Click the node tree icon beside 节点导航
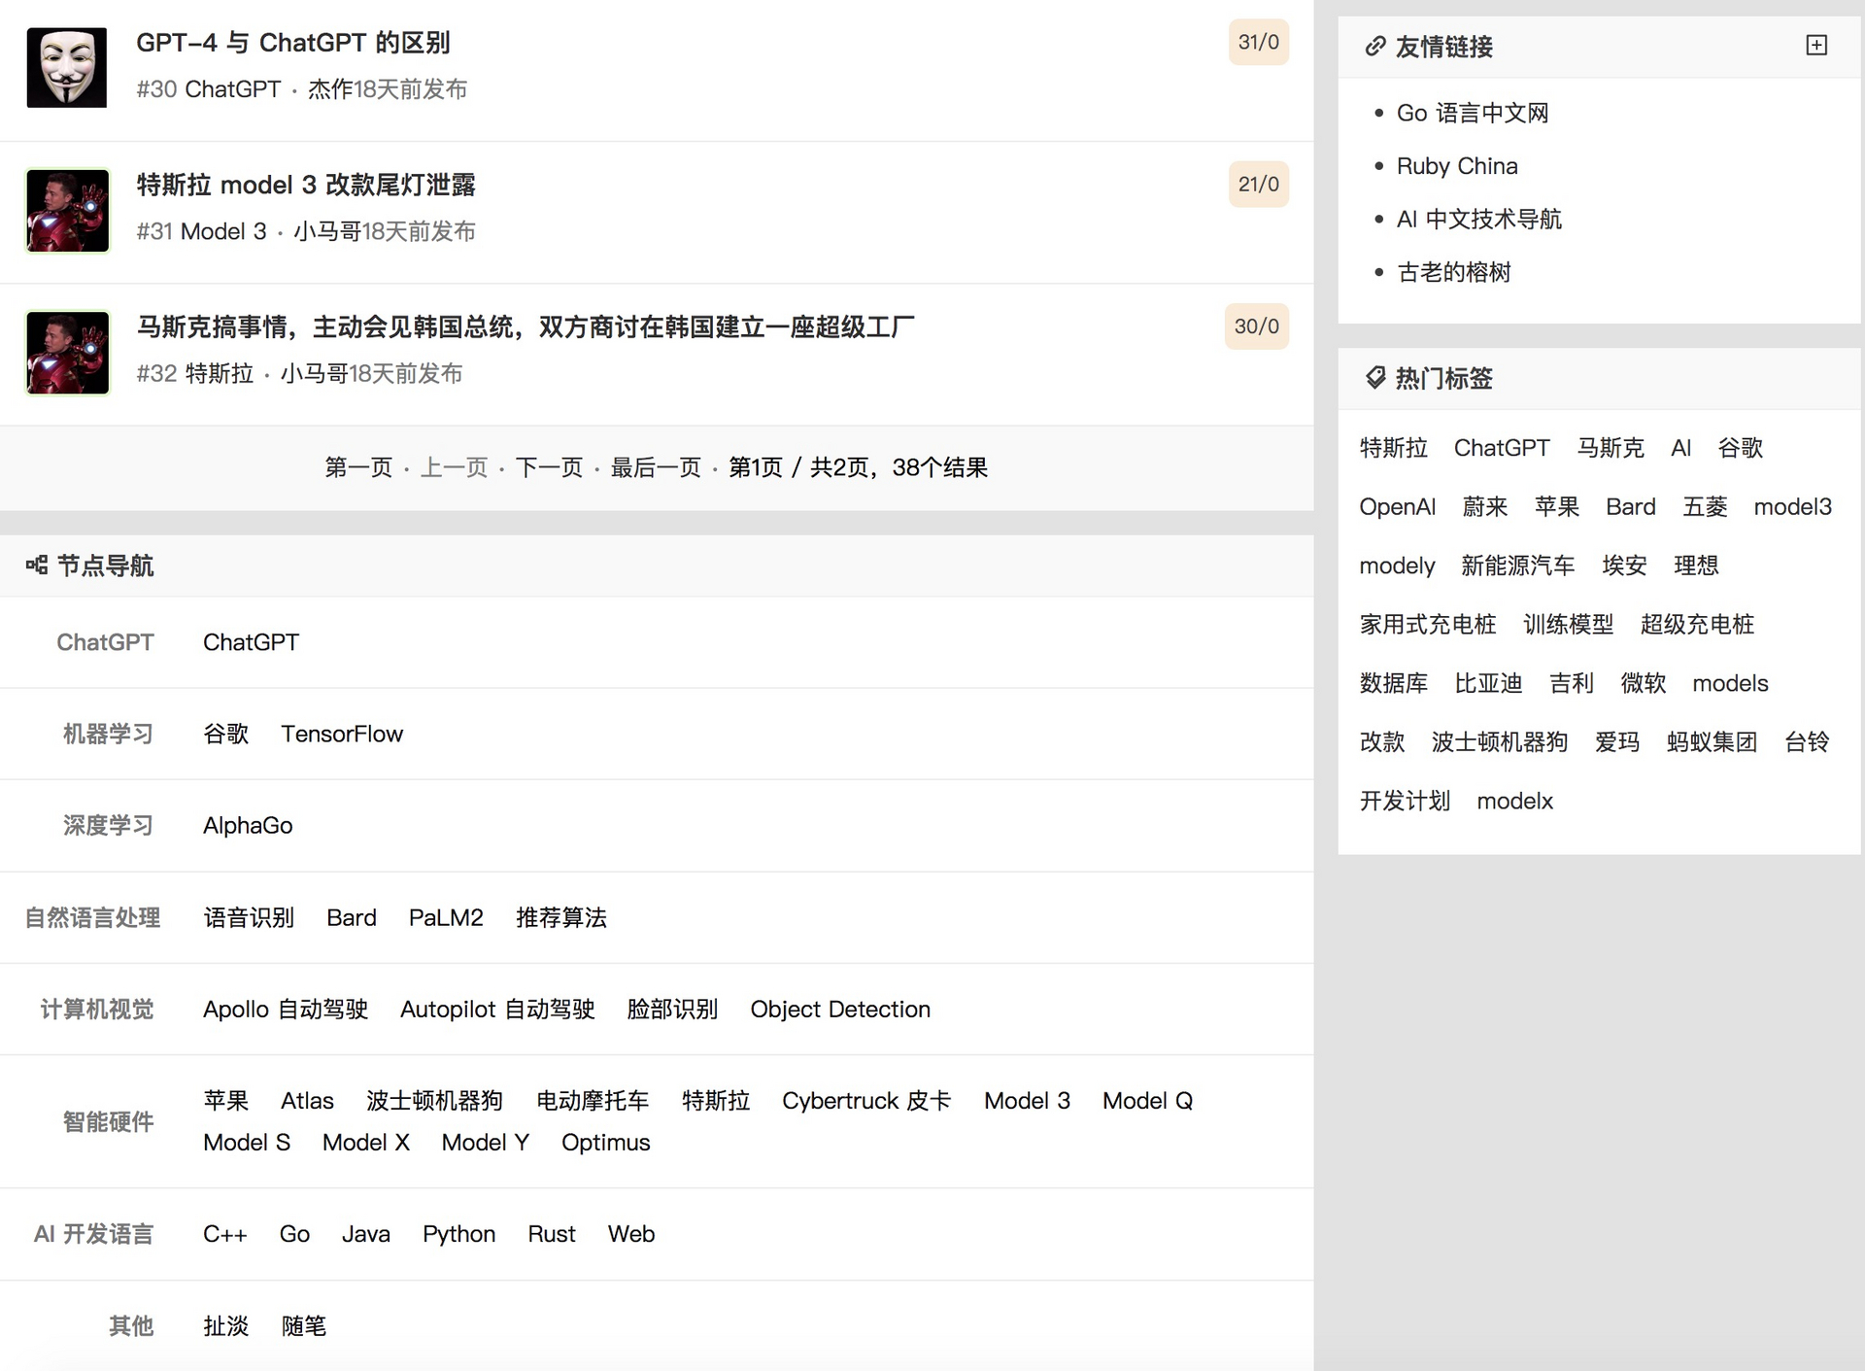This screenshot has height=1371, width=1865. pyautogui.click(x=37, y=566)
